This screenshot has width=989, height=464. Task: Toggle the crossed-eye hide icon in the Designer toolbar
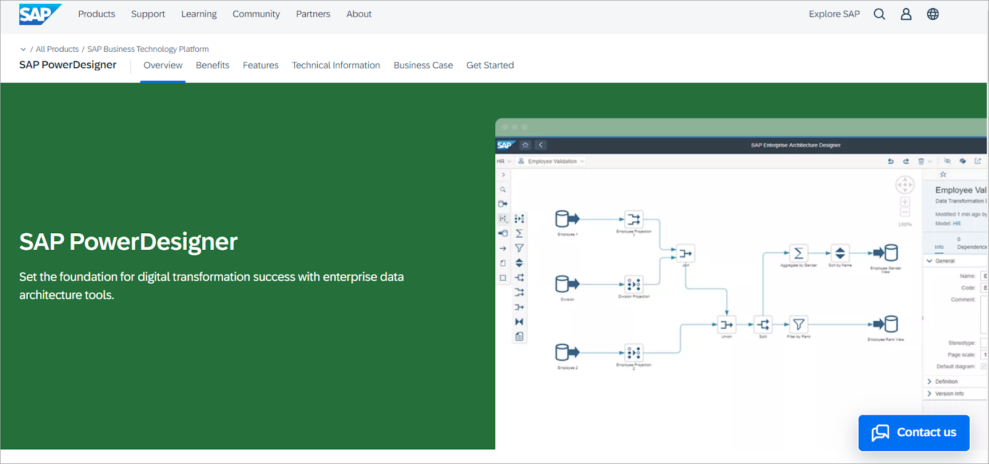coord(947,161)
